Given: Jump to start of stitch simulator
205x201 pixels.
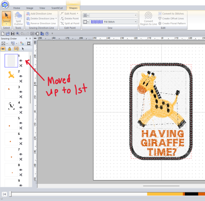Looking at the screenshot, I should pyautogui.click(x=4, y=194).
